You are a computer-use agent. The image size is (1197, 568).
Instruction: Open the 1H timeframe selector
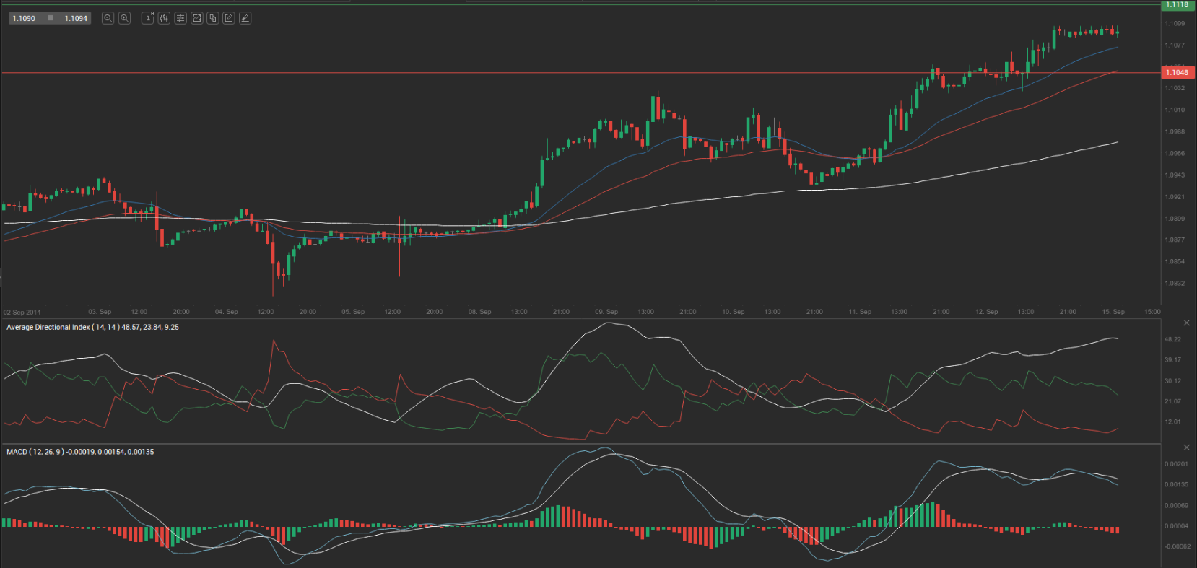coord(148,18)
